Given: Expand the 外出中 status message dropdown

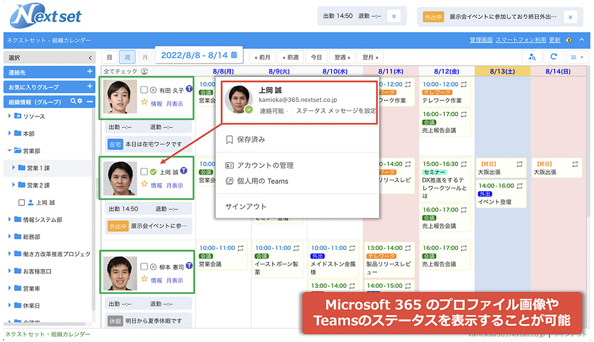Looking at the screenshot, I should [x=570, y=17].
